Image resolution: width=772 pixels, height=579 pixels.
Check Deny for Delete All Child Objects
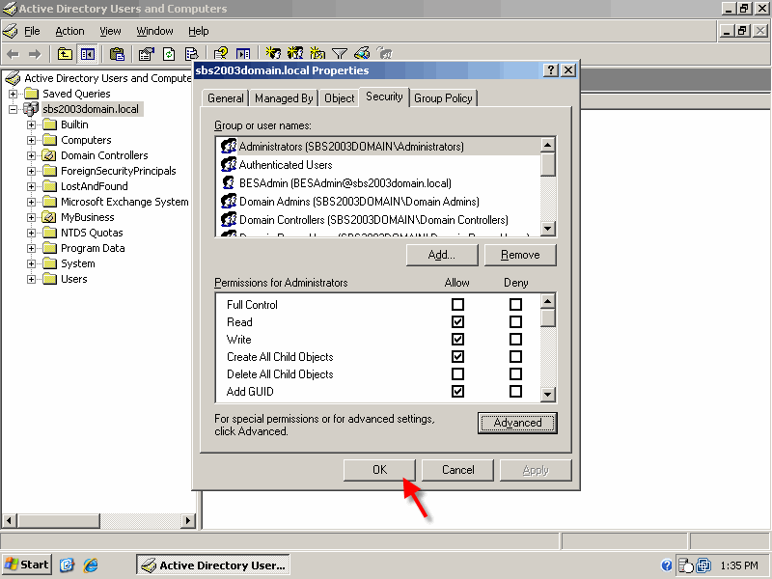point(515,374)
